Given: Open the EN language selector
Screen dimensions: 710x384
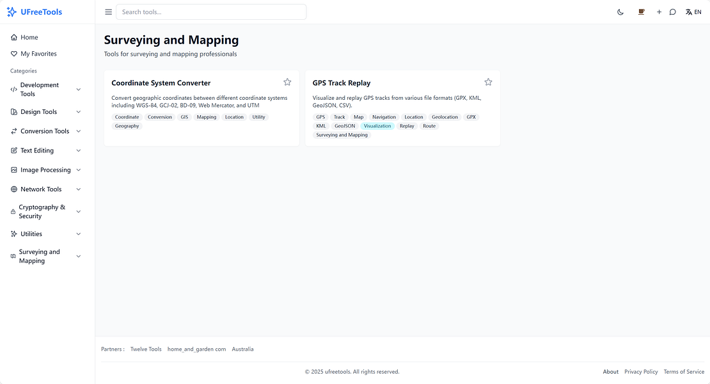Looking at the screenshot, I should (x=693, y=12).
